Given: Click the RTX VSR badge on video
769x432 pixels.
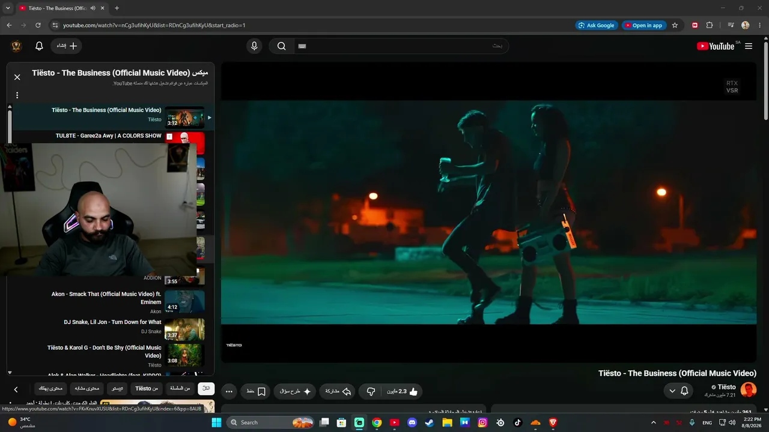Looking at the screenshot, I should [x=732, y=87].
